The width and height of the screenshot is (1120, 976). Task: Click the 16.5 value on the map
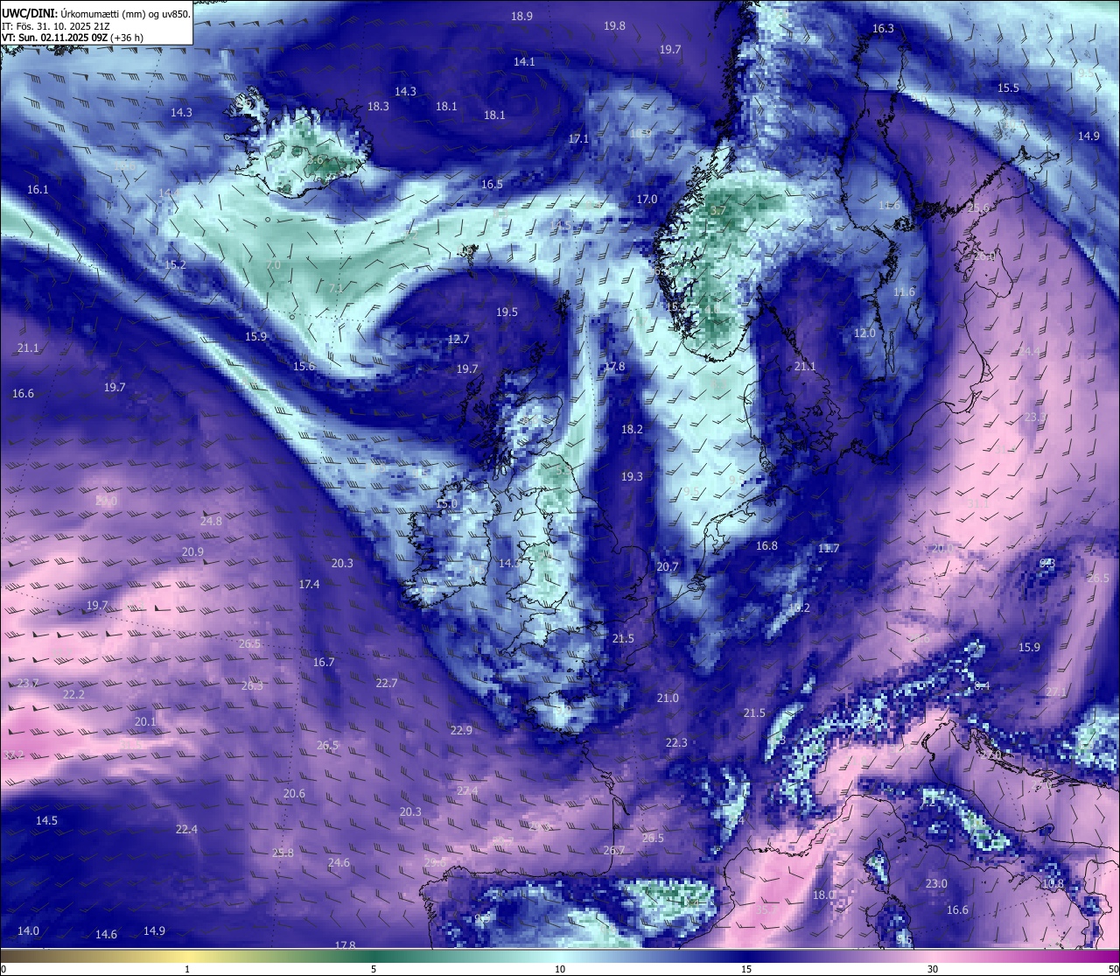pyautogui.click(x=493, y=185)
